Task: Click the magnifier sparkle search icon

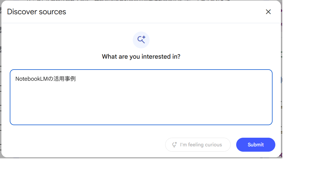Action: pyautogui.click(x=141, y=40)
